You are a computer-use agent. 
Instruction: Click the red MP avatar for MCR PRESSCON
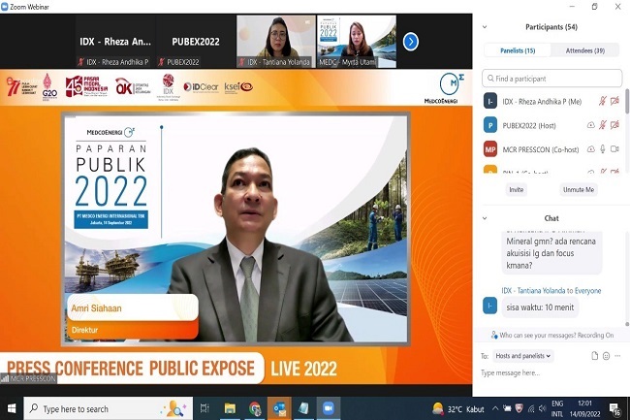coord(490,149)
